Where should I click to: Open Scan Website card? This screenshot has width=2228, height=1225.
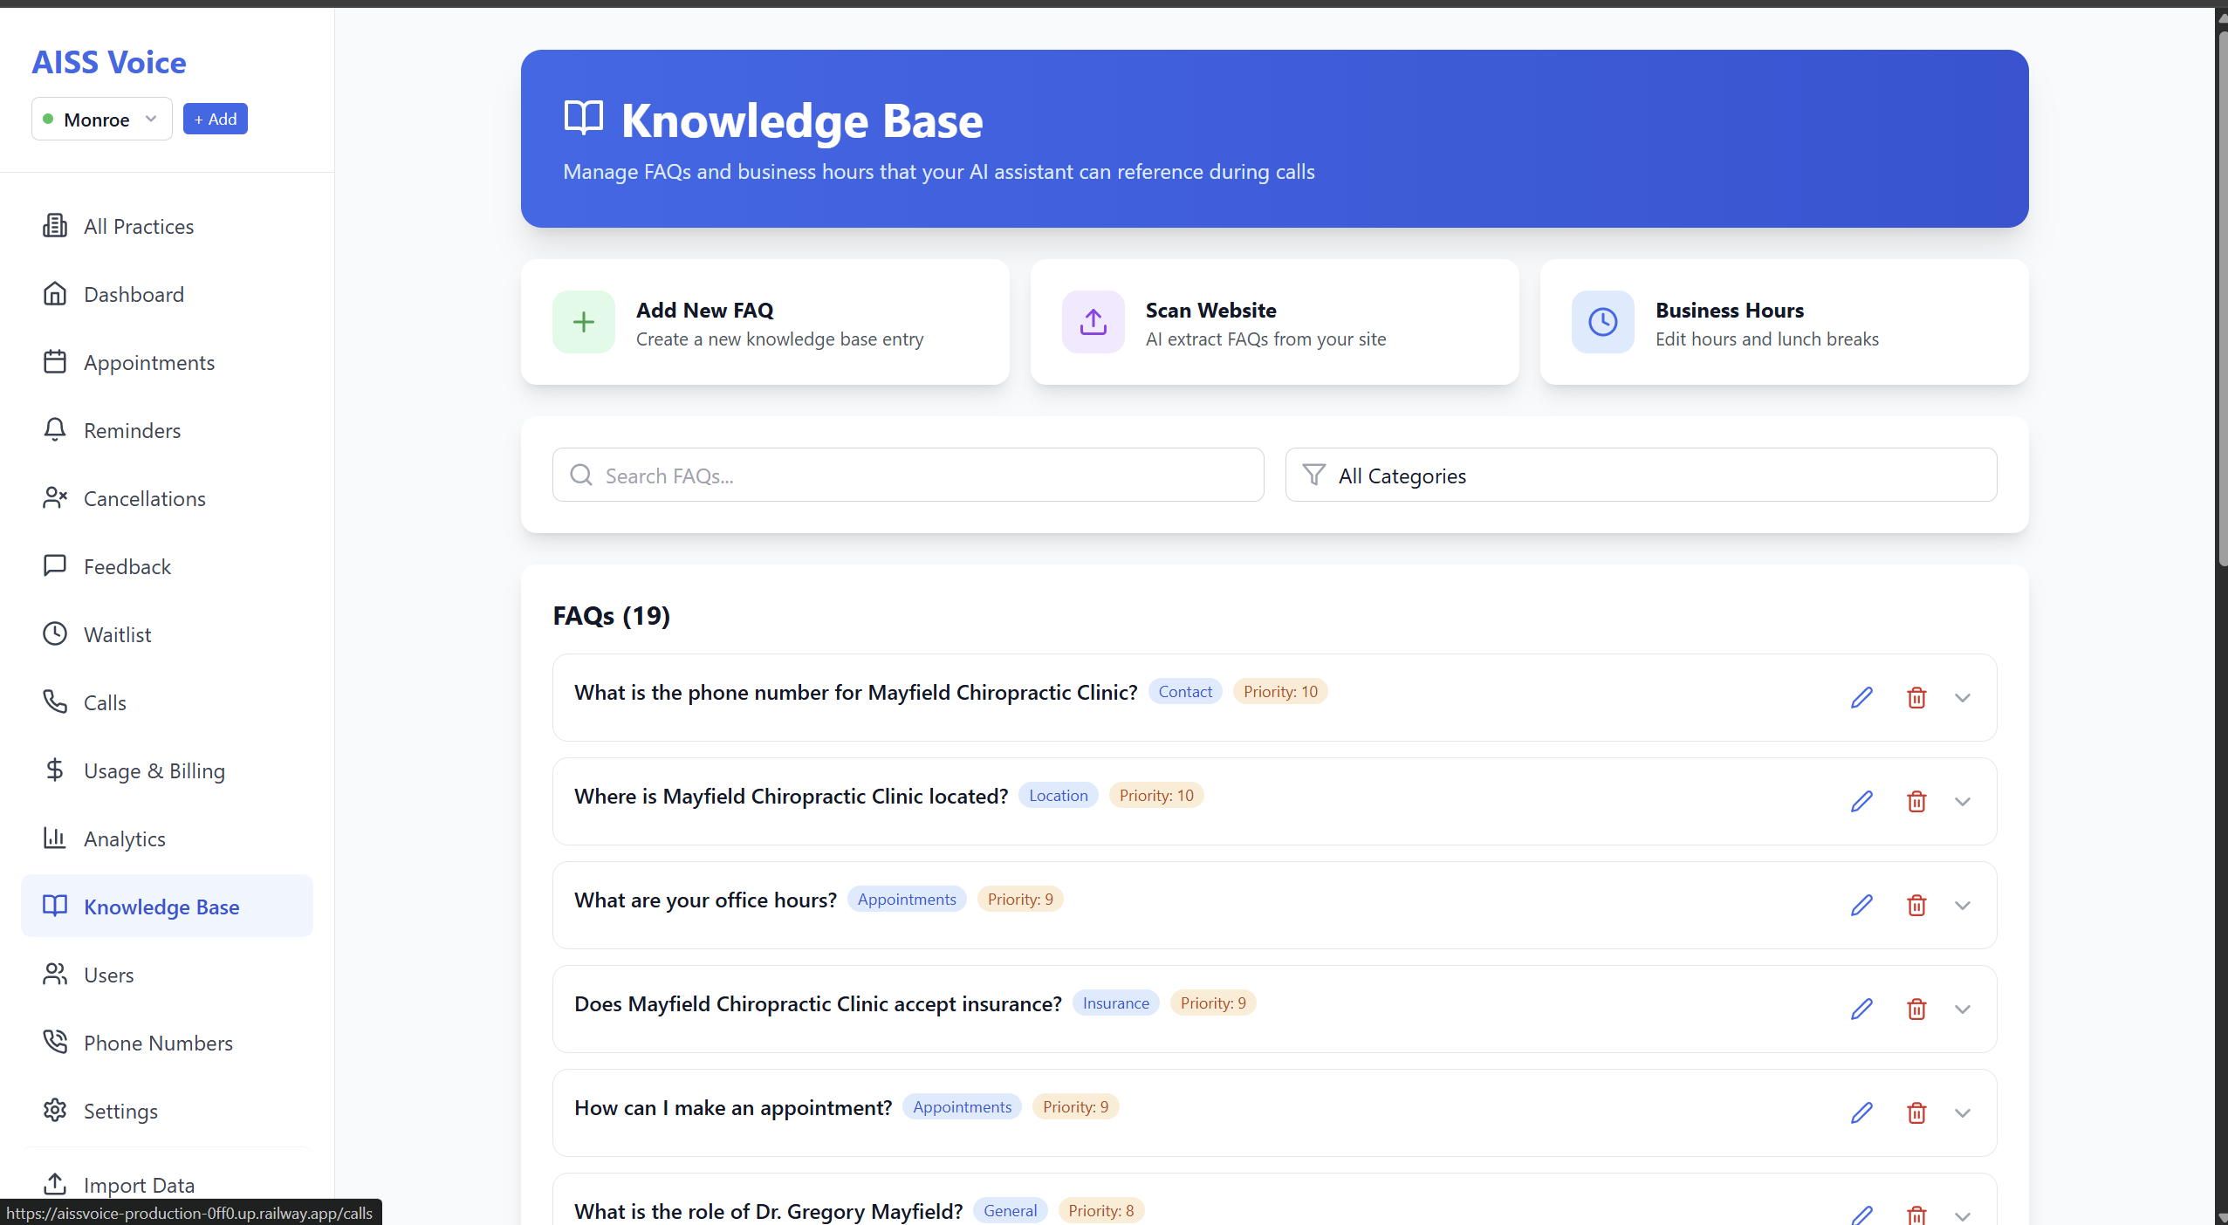(1275, 322)
